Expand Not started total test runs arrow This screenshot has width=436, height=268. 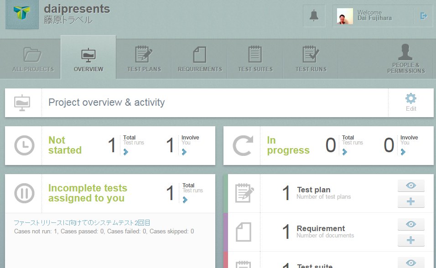click(126, 152)
